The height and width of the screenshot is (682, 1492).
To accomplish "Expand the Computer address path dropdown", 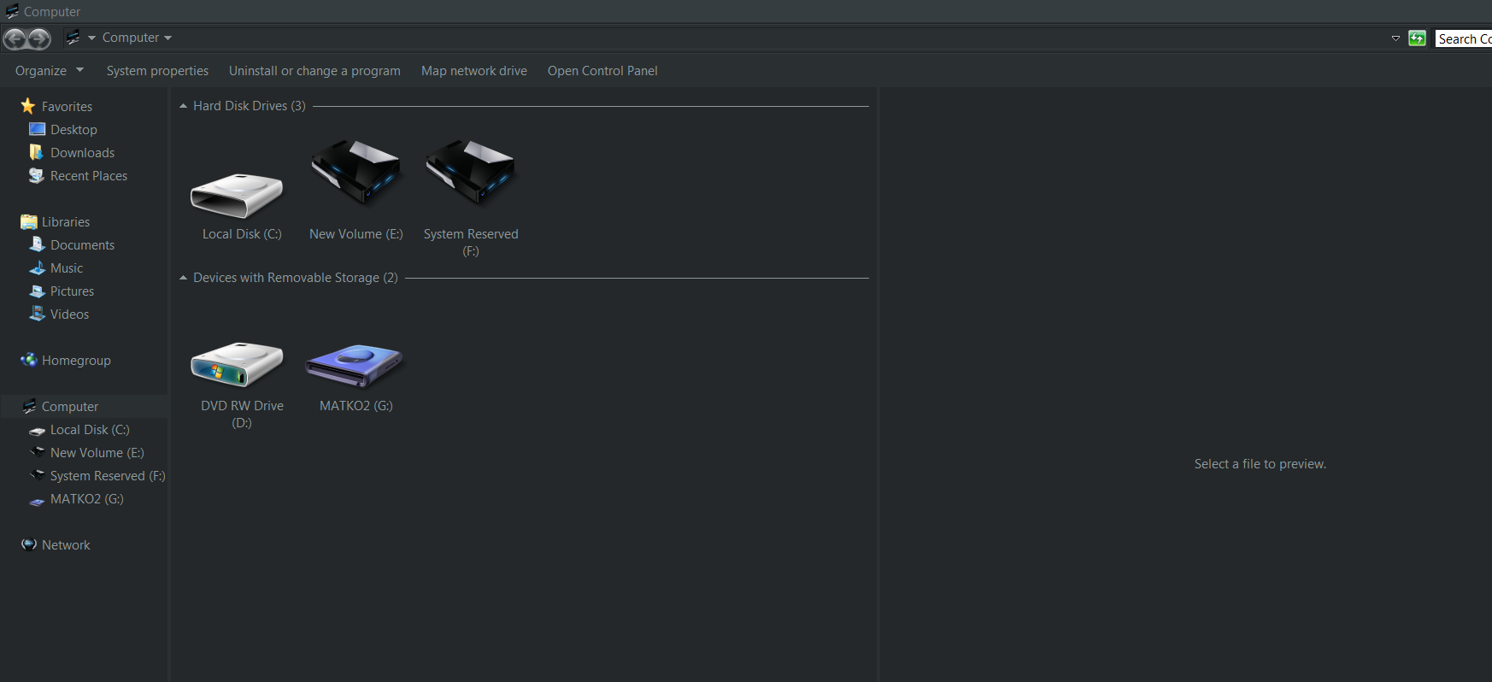I will [168, 38].
